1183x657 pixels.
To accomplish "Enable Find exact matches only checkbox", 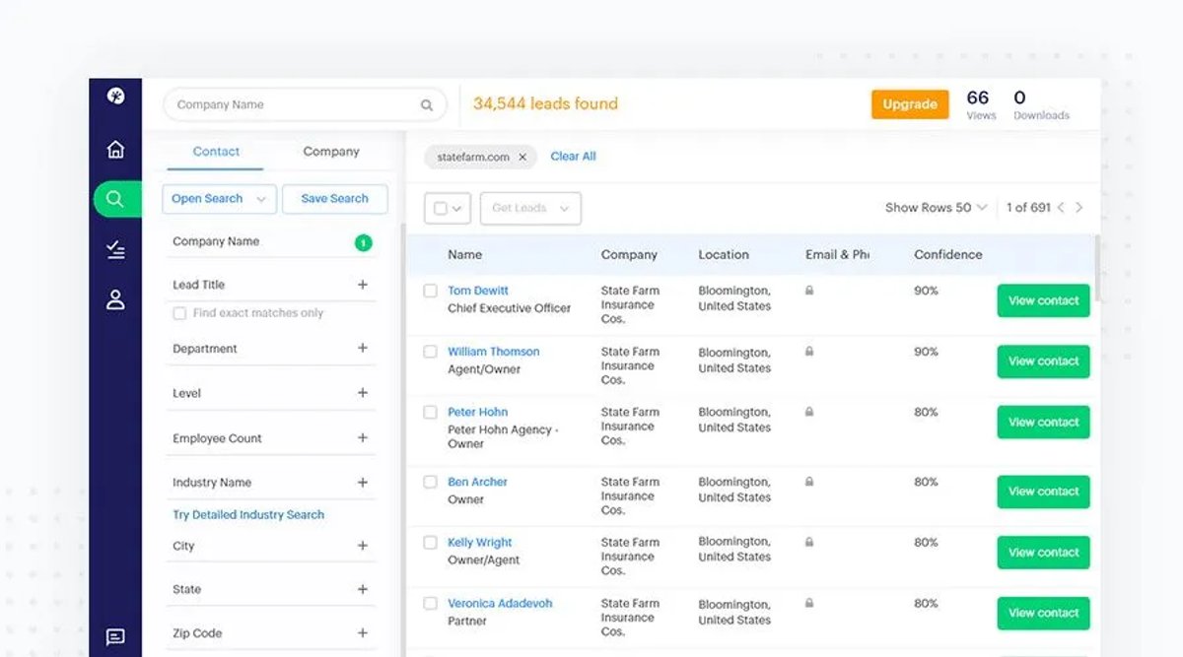I will (x=179, y=313).
